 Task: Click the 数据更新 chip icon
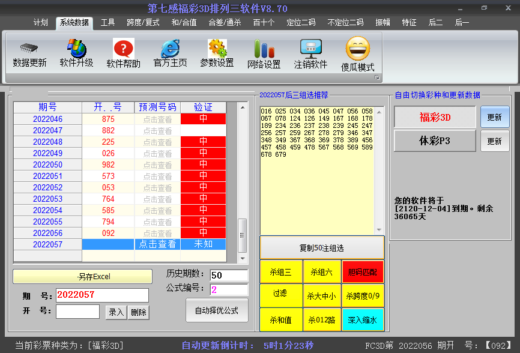(x=29, y=49)
